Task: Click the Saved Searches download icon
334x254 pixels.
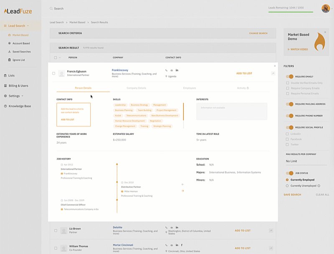Action: (9, 51)
